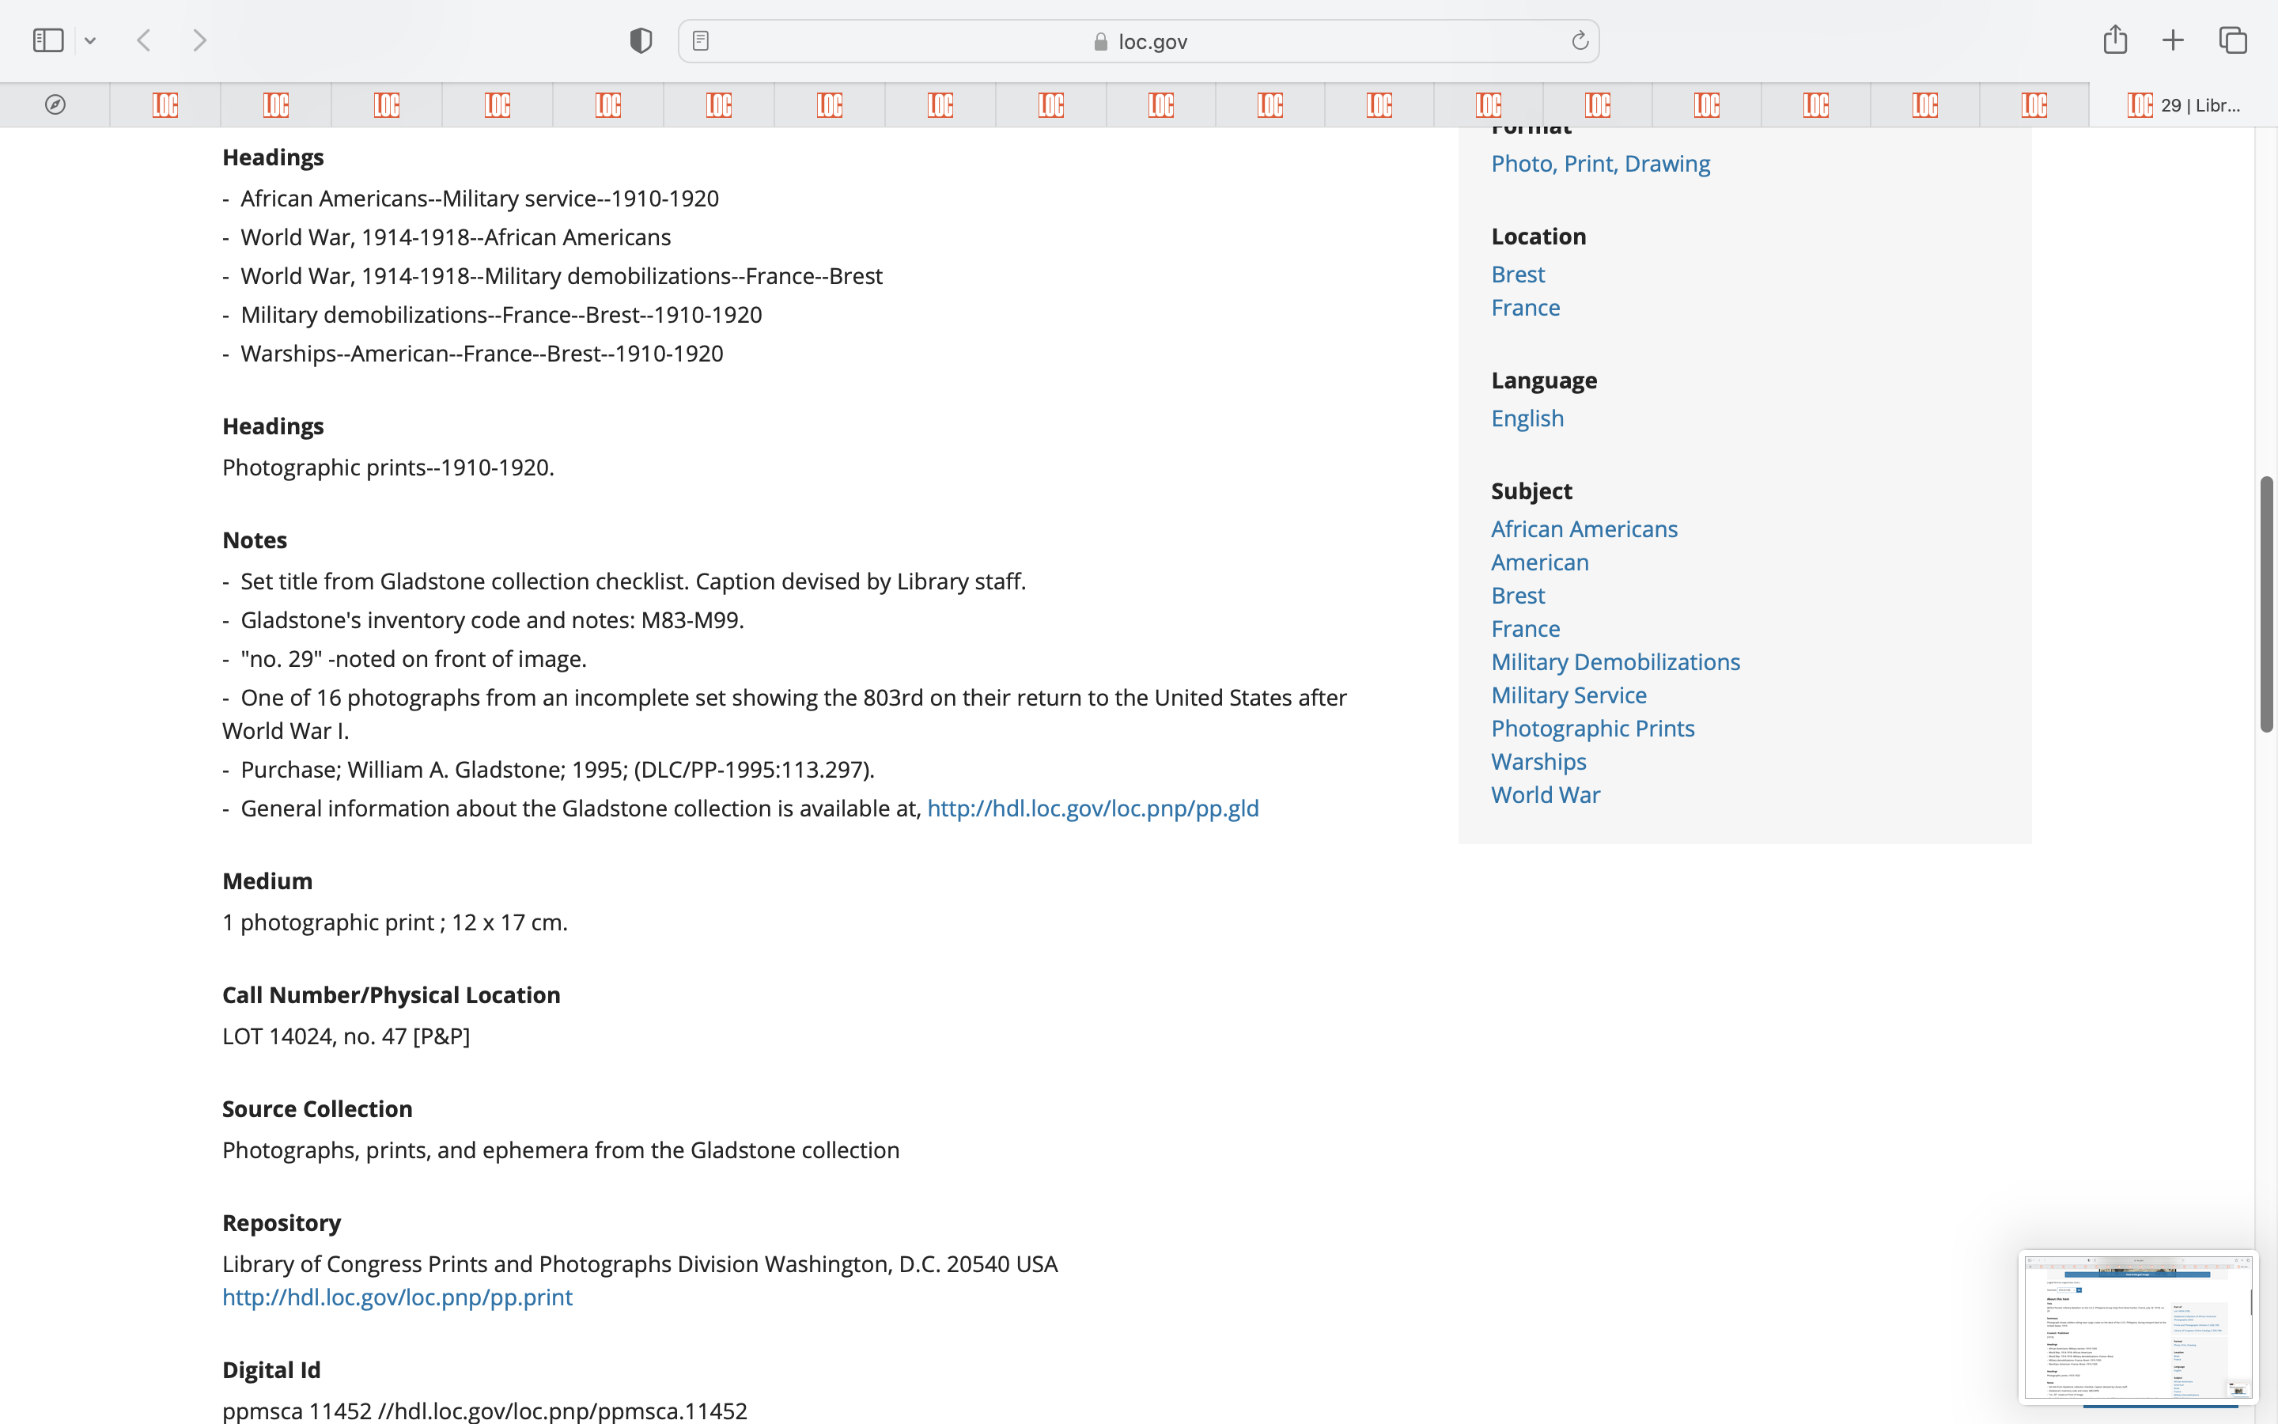Click the forward navigation arrow
2278x1424 pixels.
pos(199,40)
